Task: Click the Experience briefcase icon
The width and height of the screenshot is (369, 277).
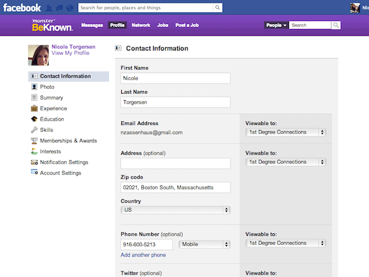Action: tap(34, 108)
